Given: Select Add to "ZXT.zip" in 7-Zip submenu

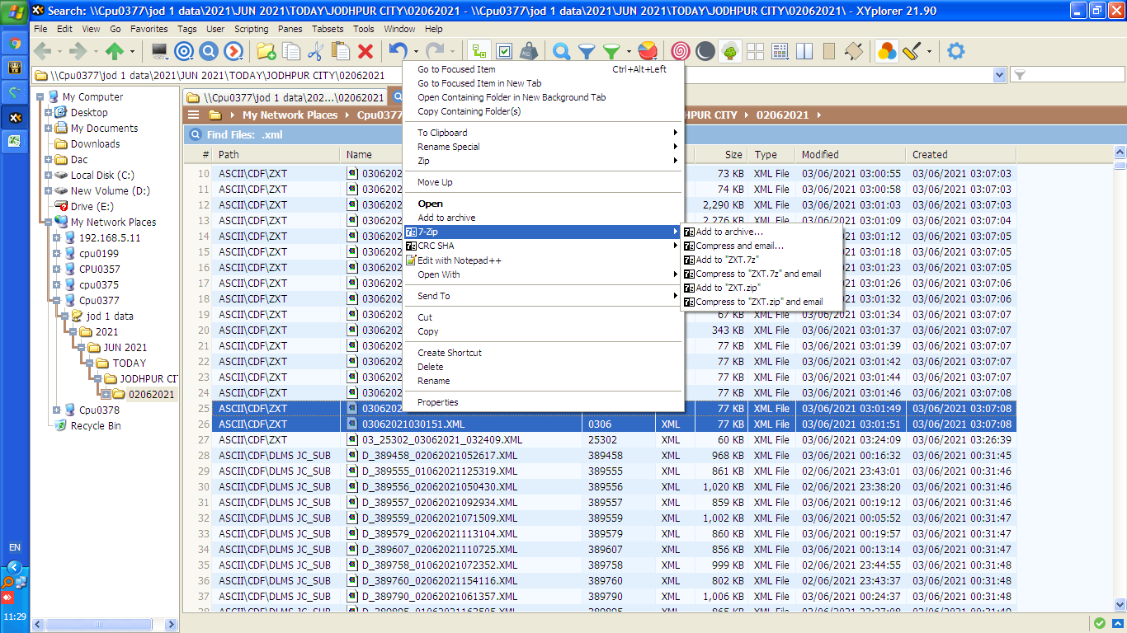Looking at the screenshot, I should tap(762, 288).
